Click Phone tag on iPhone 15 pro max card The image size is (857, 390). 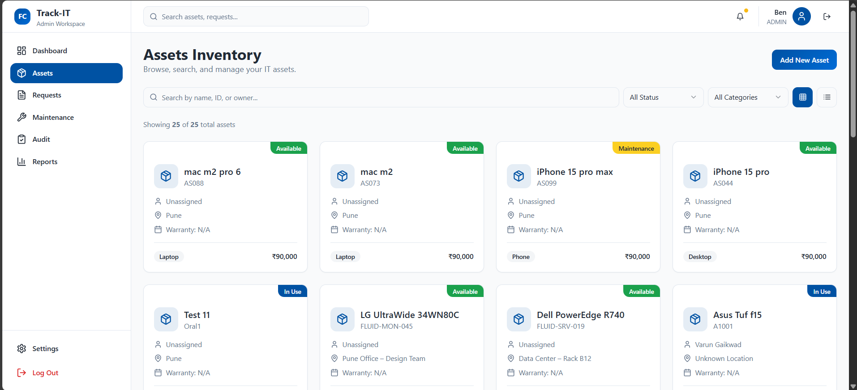click(x=521, y=257)
